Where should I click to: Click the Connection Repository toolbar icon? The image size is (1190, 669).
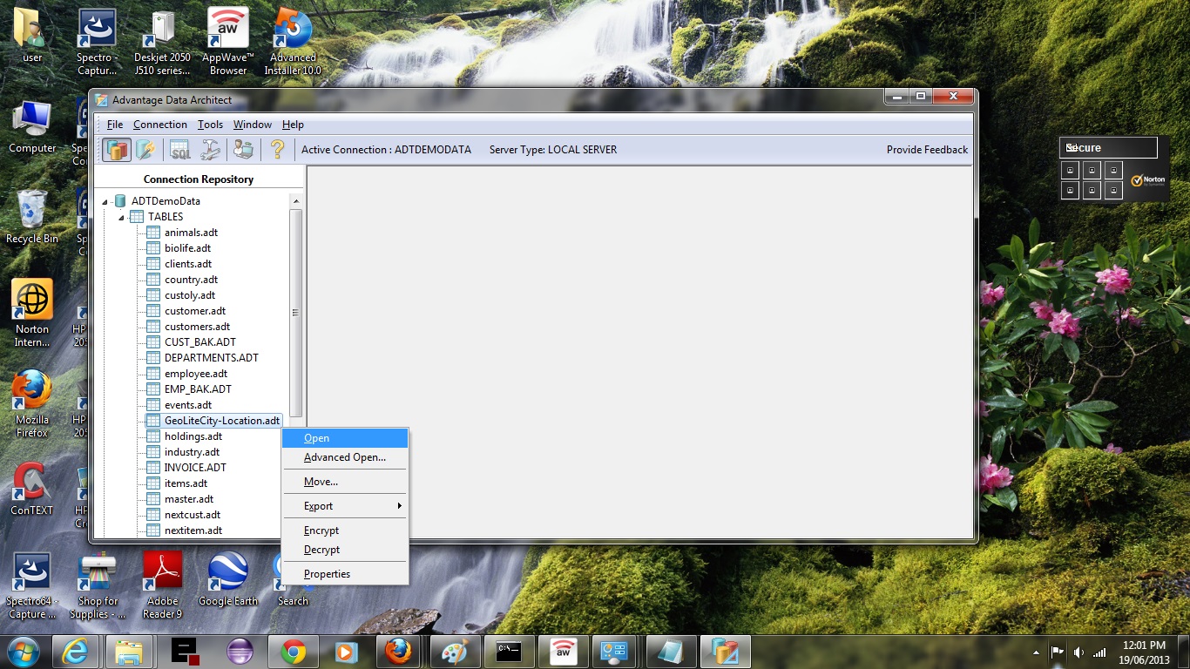tap(117, 150)
